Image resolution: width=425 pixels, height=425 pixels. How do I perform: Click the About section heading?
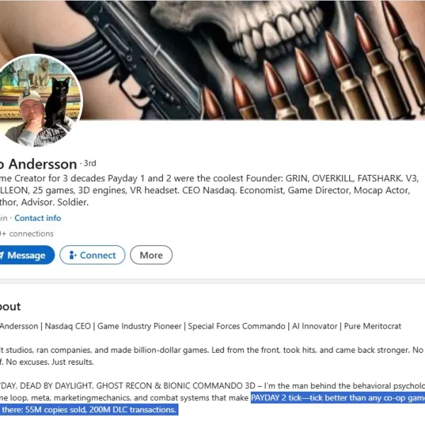click(x=11, y=307)
